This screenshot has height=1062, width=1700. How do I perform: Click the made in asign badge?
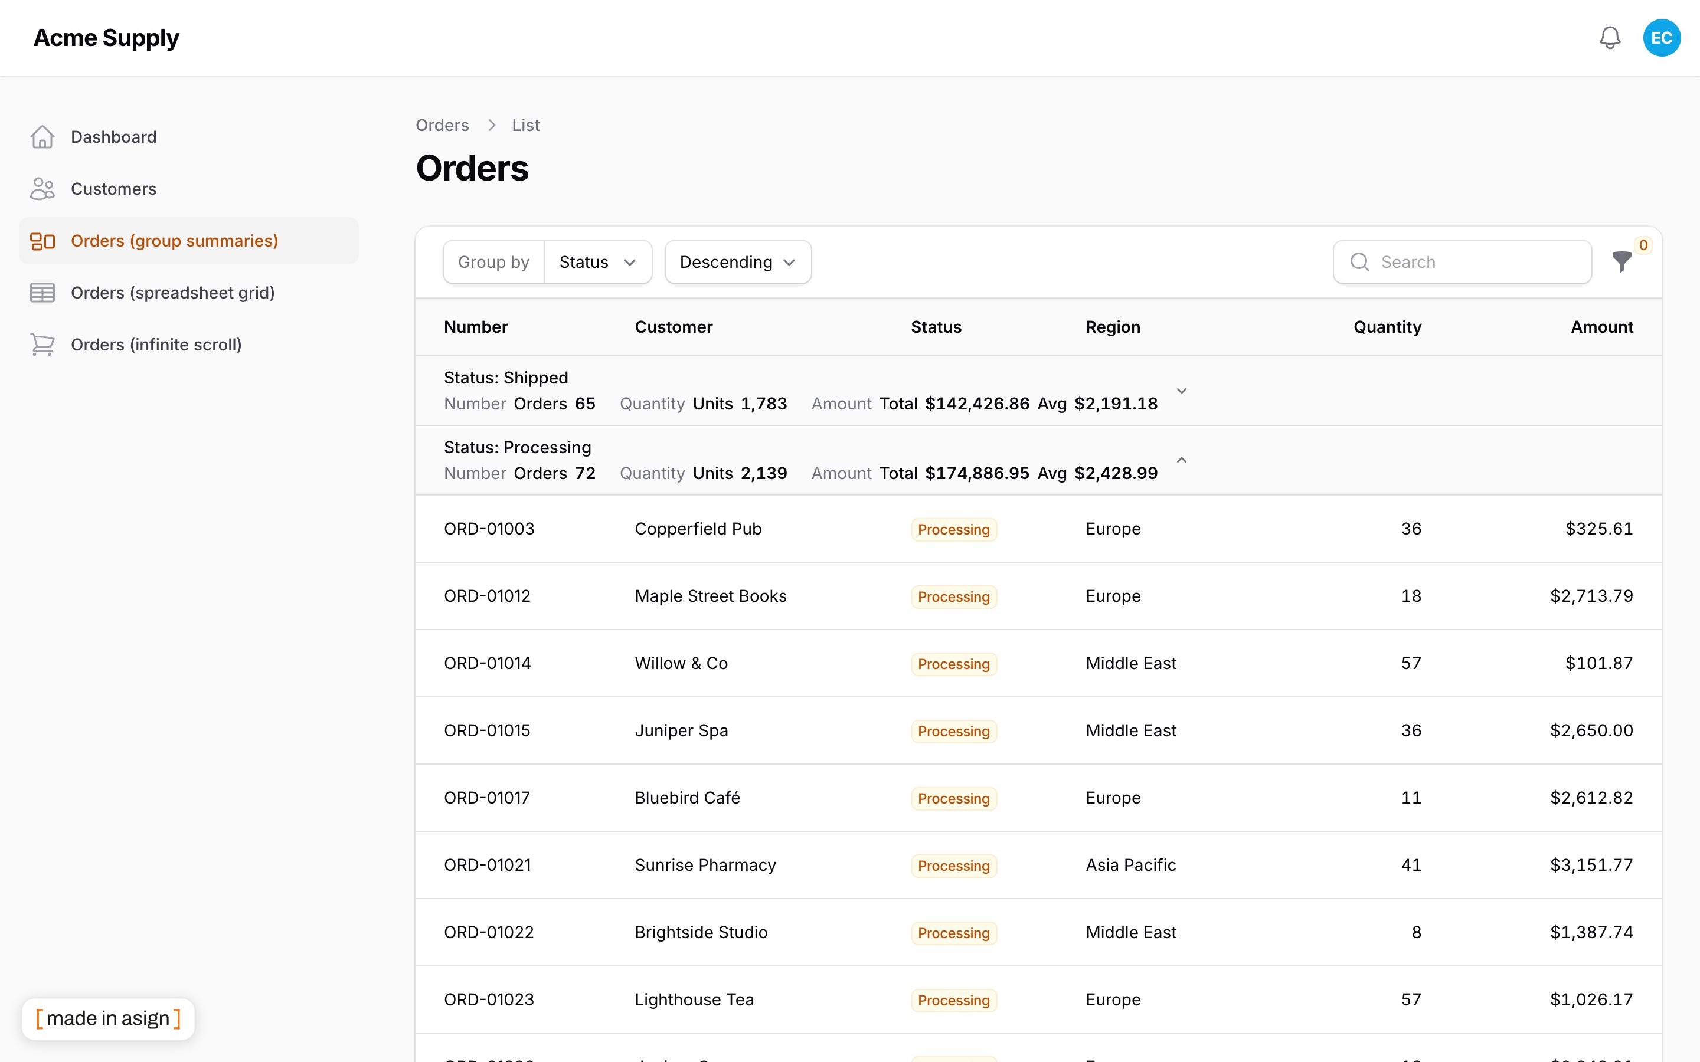click(x=108, y=1018)
